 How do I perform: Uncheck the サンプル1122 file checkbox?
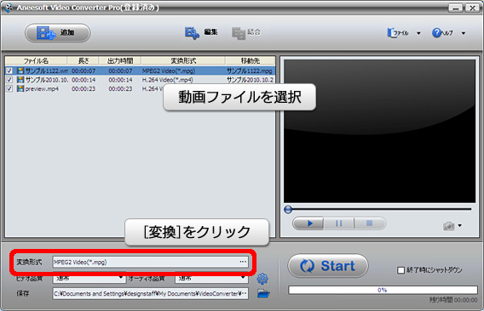(x=9, y=71)
